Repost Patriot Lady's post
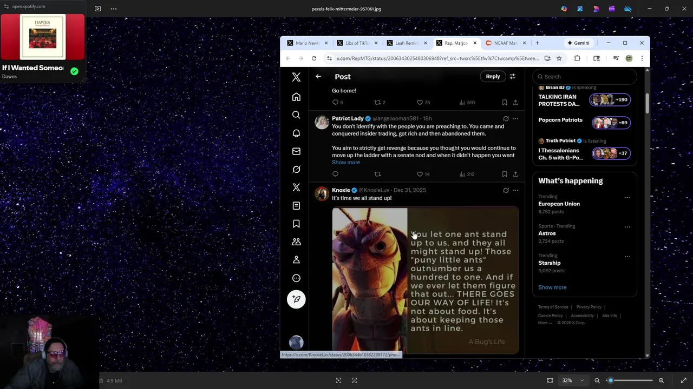The height and width of the screenshot is (389, 693). pos(378,174)
